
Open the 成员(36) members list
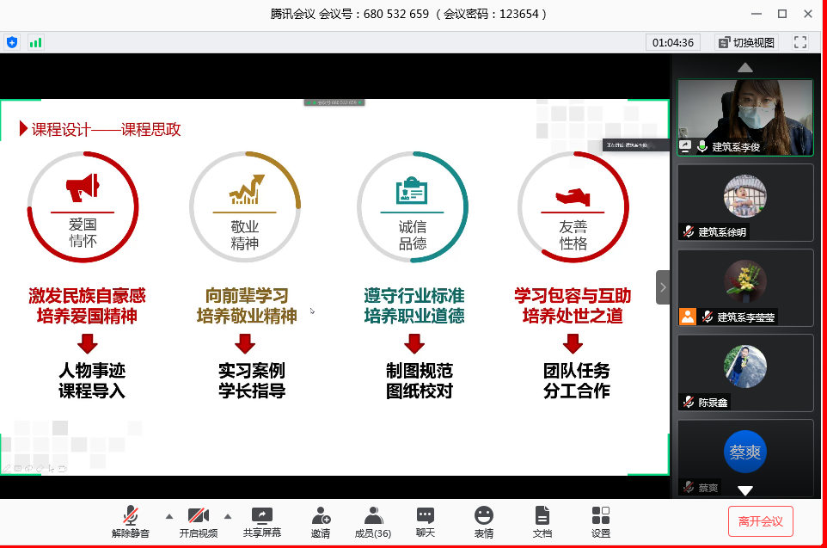tap(373, 520)
